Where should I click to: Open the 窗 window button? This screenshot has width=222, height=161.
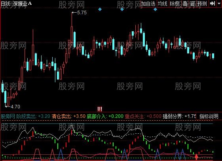coord(192,4)
